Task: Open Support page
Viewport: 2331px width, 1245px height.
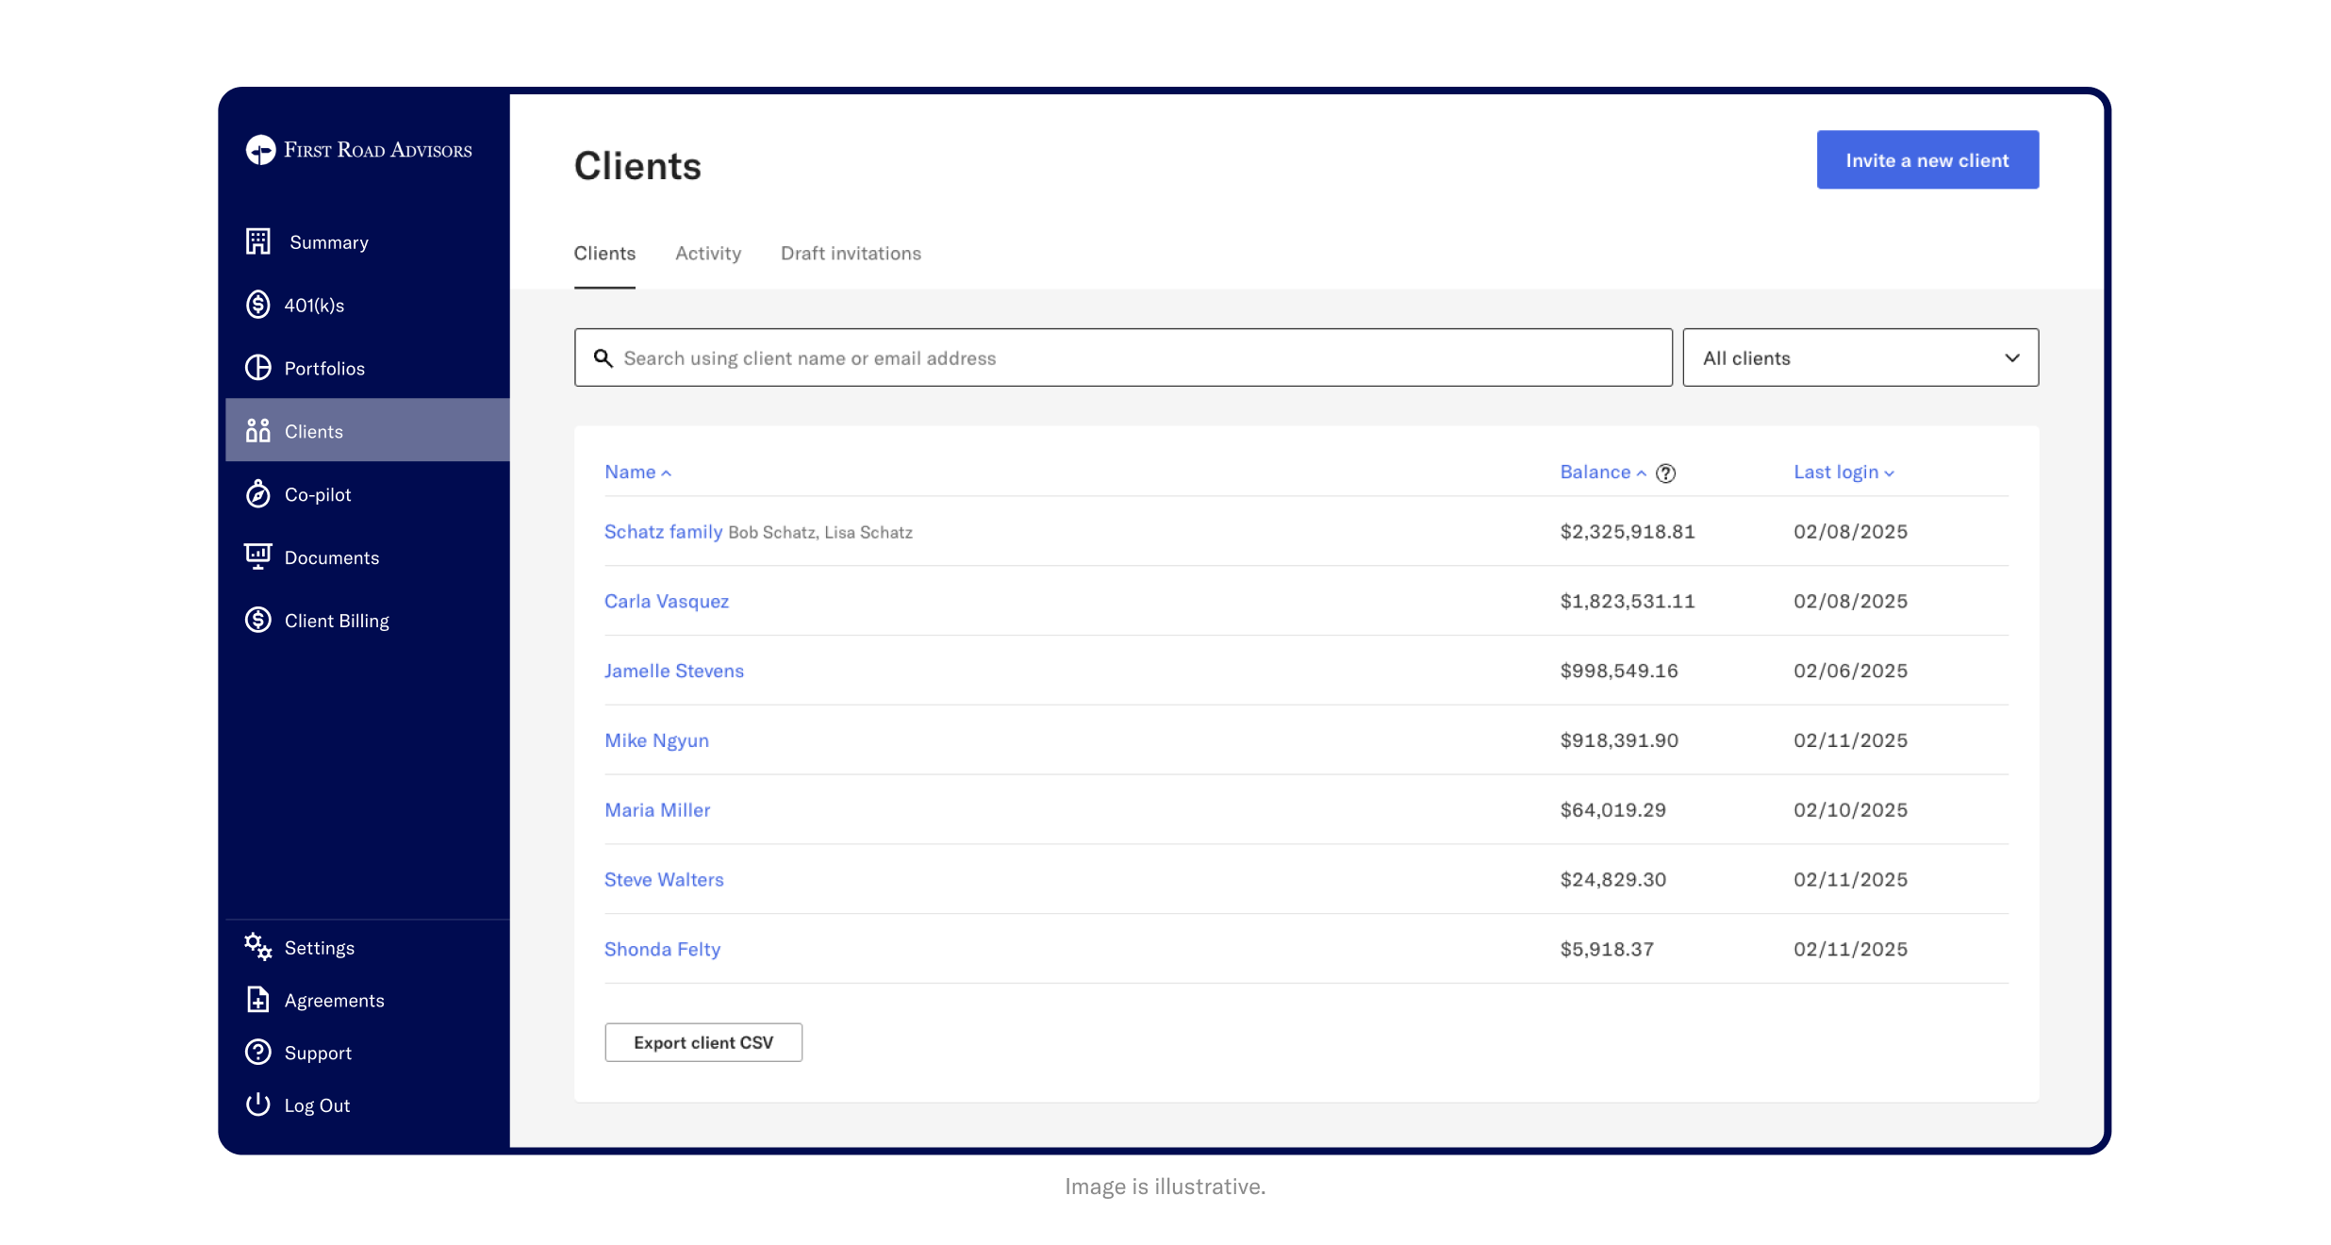Action: click(318, 1054)
